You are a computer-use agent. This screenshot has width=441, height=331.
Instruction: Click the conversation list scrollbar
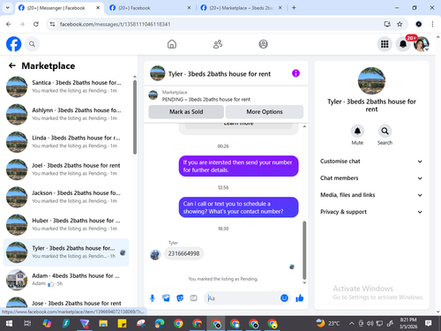(x=135, y=117)
